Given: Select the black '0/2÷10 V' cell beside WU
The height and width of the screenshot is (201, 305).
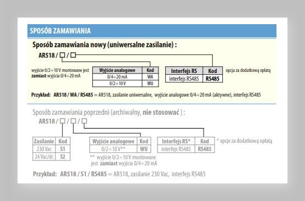Looking at the screenshot, I should 117,83.
